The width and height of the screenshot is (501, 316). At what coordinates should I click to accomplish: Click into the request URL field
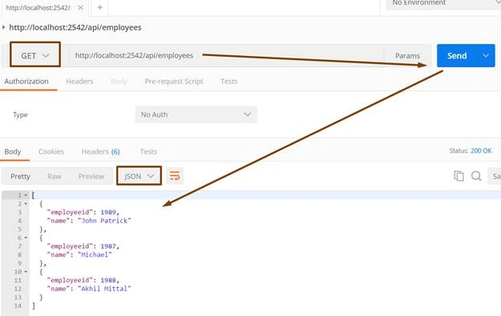[x=226, y=55]
